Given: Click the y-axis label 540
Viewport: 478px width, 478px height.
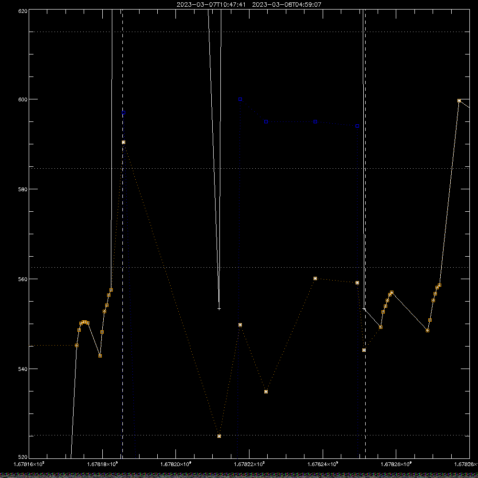Looking at the screenshot, I should pos(23,369).
